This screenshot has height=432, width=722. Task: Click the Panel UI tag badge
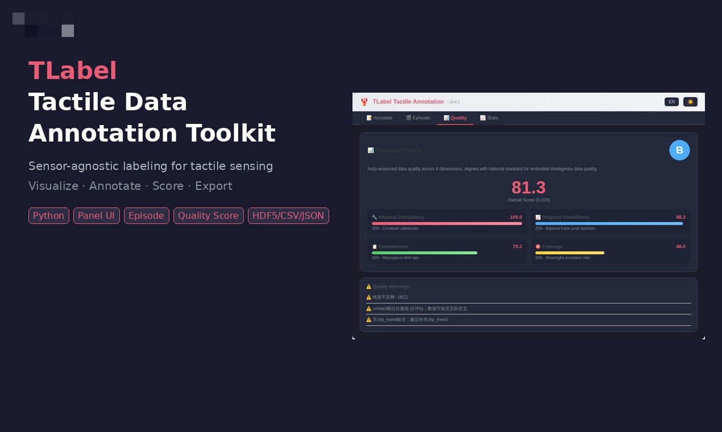click(x=97, y=215)
